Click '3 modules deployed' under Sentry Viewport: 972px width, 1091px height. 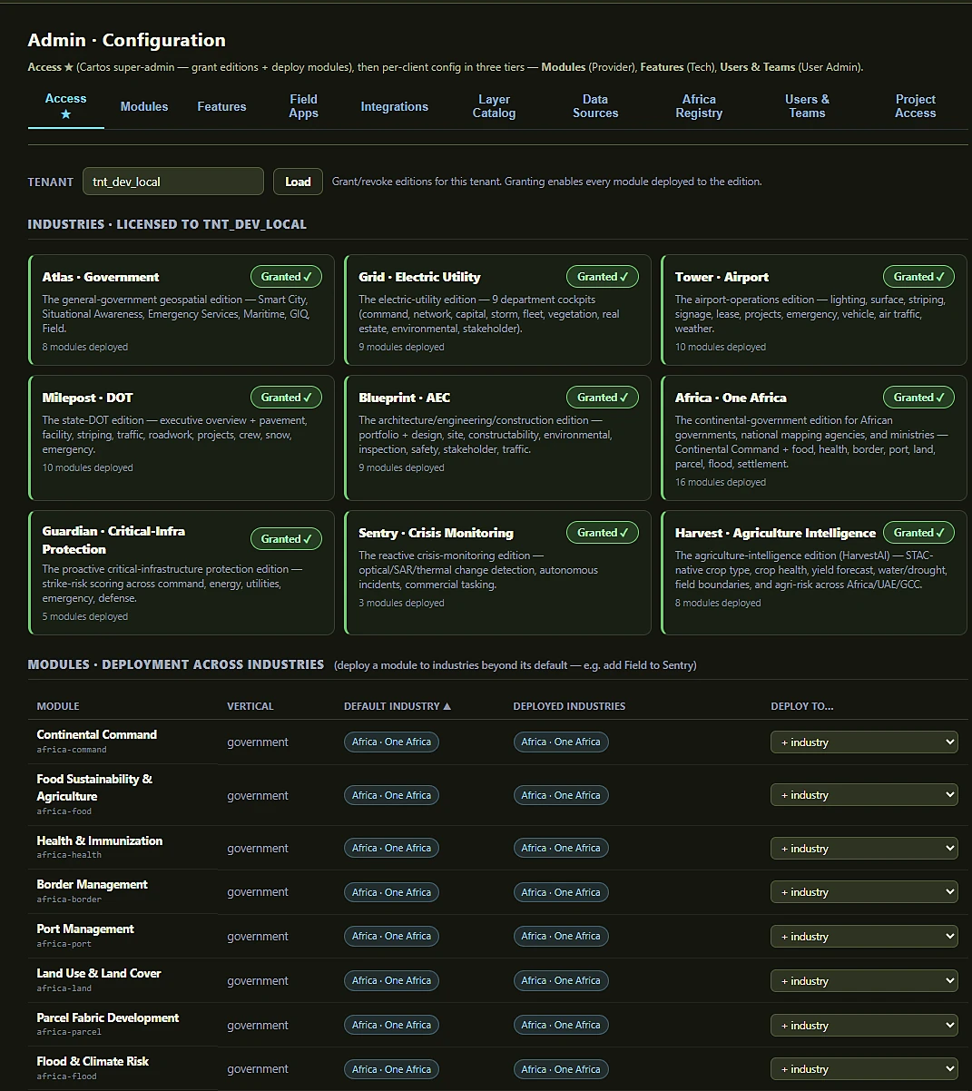[x=401, y=603]
